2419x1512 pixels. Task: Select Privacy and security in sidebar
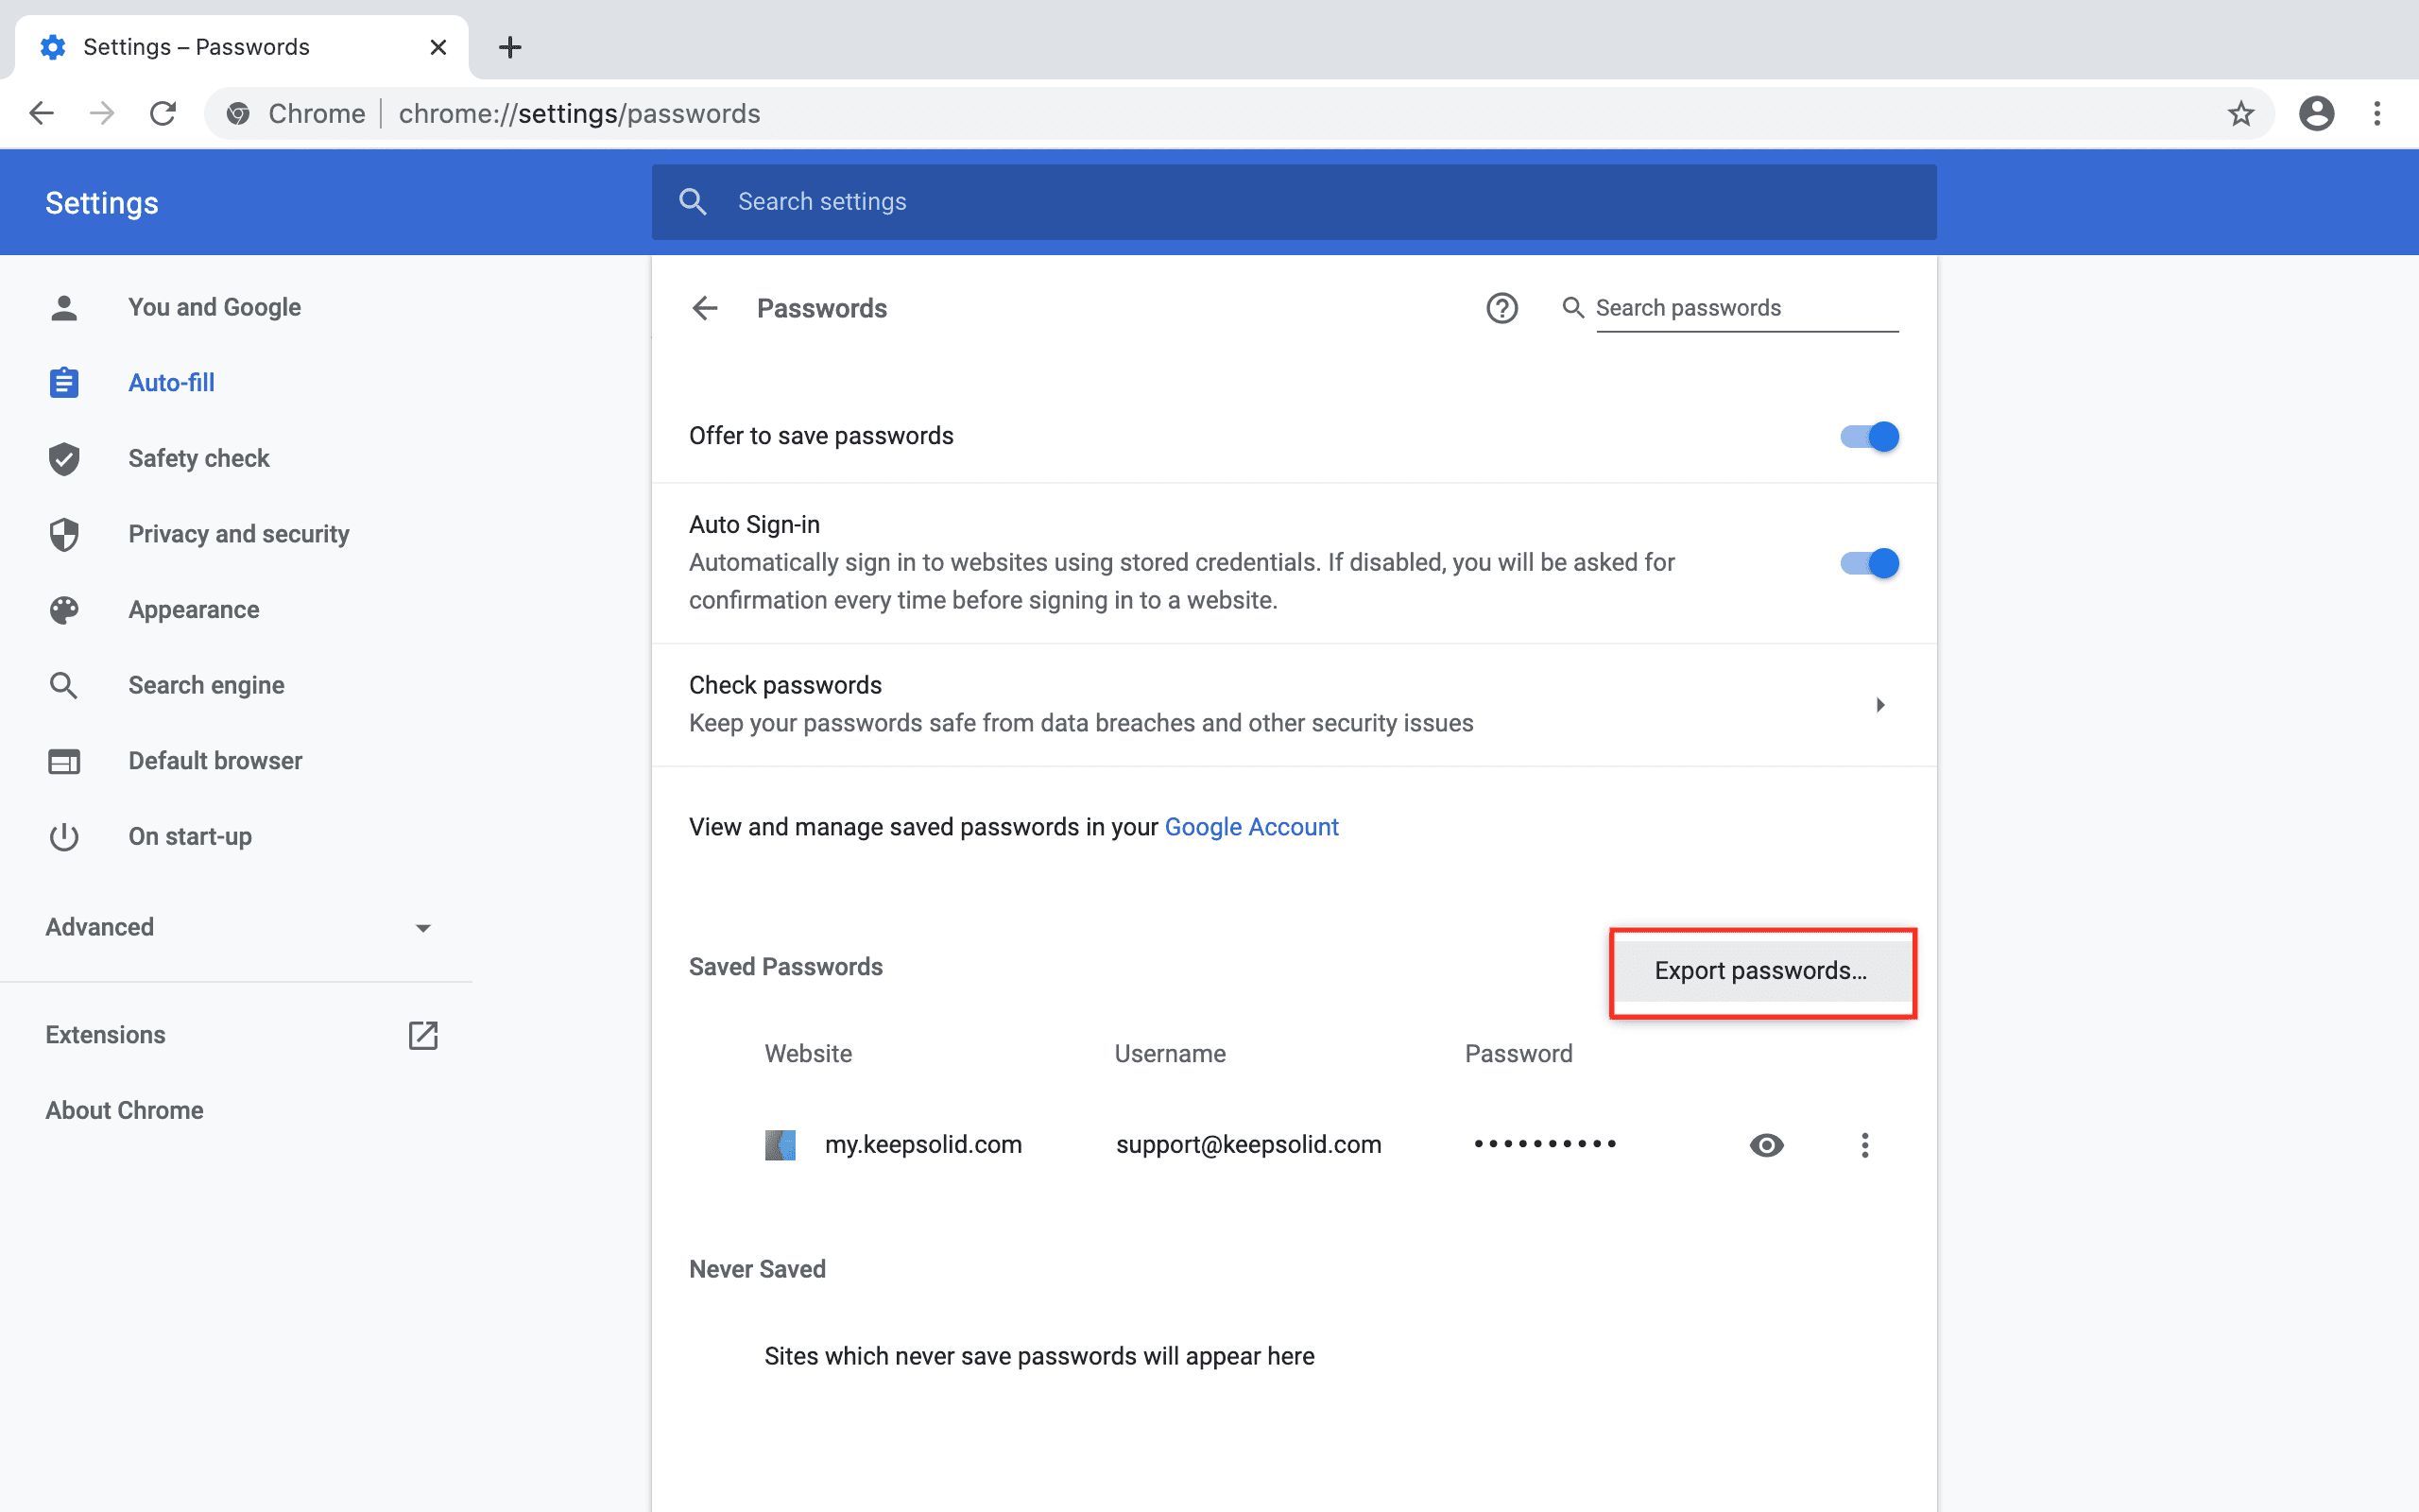pos(238,534)
